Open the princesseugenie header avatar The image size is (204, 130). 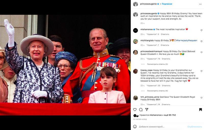coord(135,4)
